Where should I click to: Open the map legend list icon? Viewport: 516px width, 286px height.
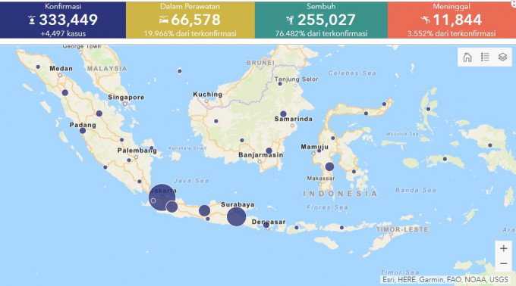(485, 57)
